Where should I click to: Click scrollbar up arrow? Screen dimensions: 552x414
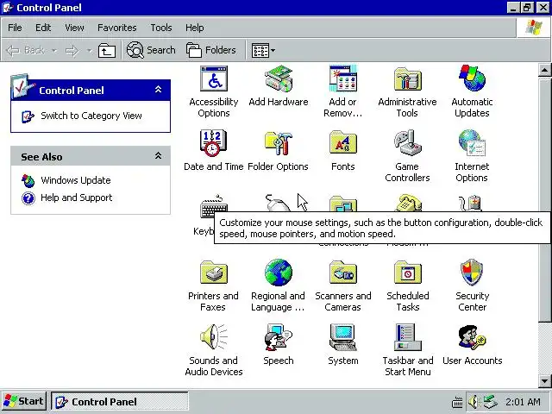click(544, 70)
